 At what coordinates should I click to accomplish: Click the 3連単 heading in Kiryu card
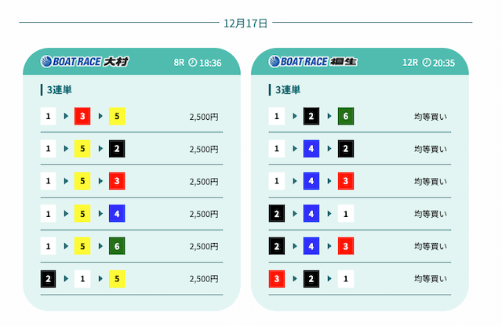point(288,90)
